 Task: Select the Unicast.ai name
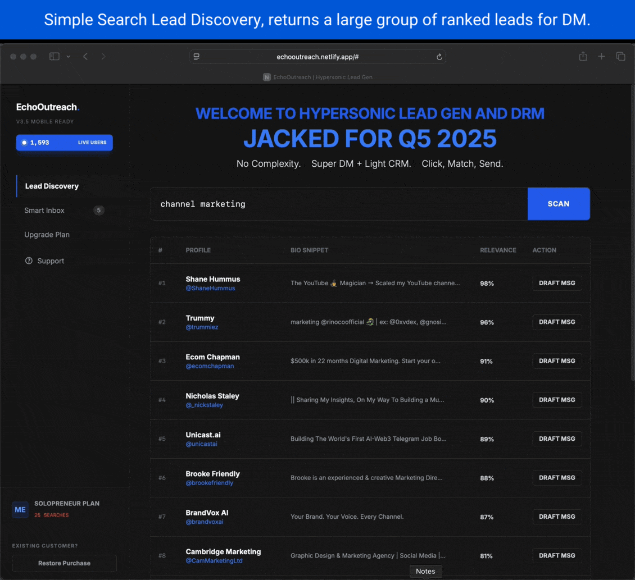coord(203,435)
